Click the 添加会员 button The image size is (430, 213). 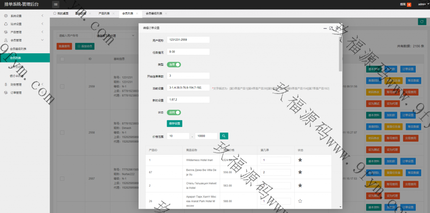point(84,46)
